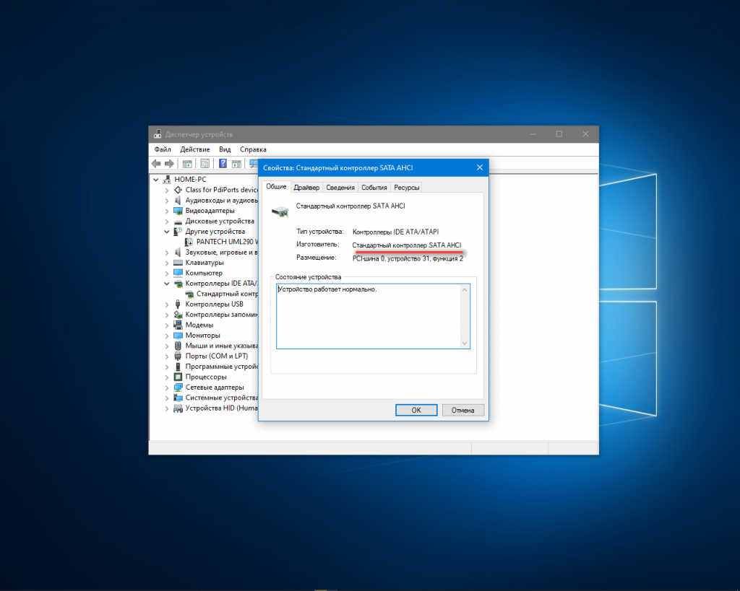
Task: Click the show/hide console tree toolbar icon
Action: click(187, 164)
